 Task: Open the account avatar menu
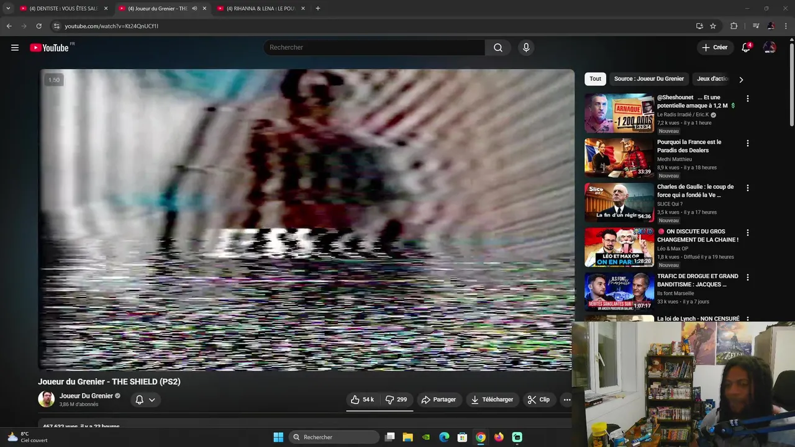[x=770, y=48]
